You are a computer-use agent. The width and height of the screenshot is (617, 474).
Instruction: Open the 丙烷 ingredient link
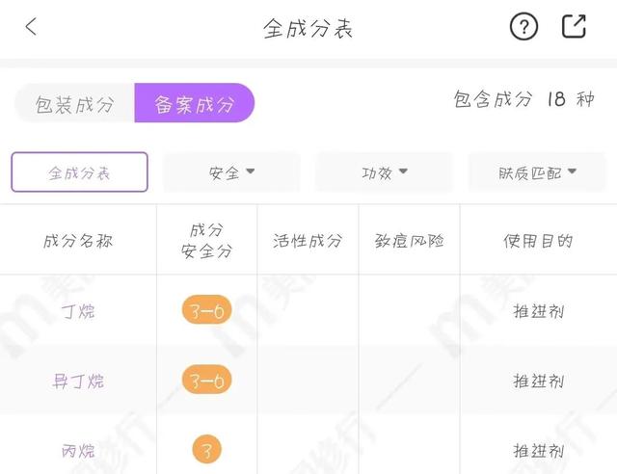[78, 451]
